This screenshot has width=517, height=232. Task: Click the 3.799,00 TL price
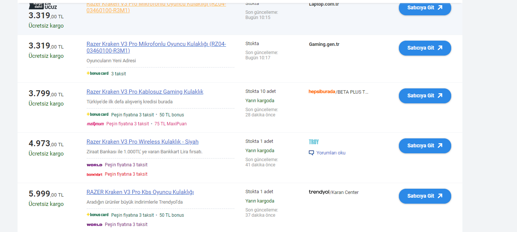(46, 94)
